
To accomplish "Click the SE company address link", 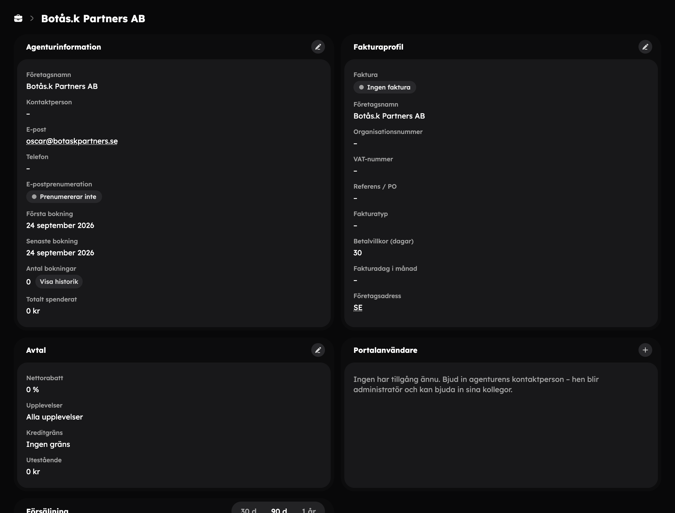I will click(x=358, y=308).
